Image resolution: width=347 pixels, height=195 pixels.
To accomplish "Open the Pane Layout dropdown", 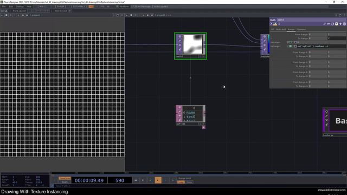I will pyautogui.click(x=20, y=11).
